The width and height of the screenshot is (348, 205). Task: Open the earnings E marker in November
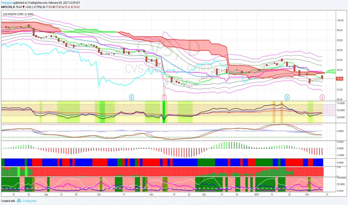(164, 97)
